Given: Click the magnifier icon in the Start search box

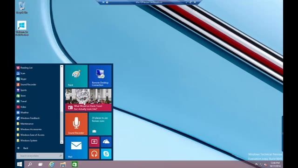Looking at the screenshot, I should click(x=61, y=155).
